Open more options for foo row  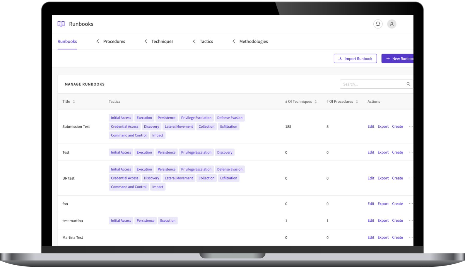pyautogui.click(x=411, y=204)
